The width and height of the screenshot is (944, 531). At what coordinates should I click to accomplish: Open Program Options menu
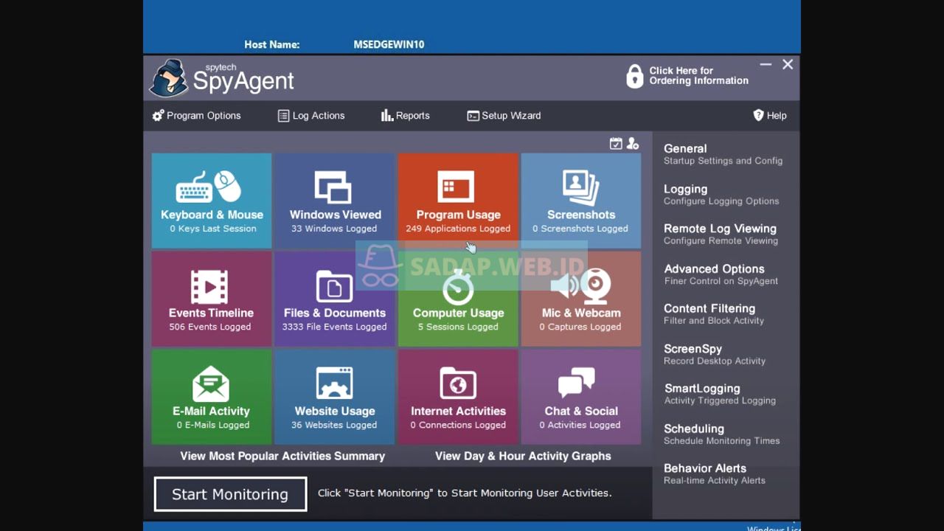pyautogui.click(x=197, y=116)
